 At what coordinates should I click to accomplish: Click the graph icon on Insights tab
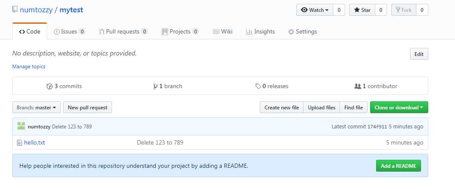coord(249,32)
